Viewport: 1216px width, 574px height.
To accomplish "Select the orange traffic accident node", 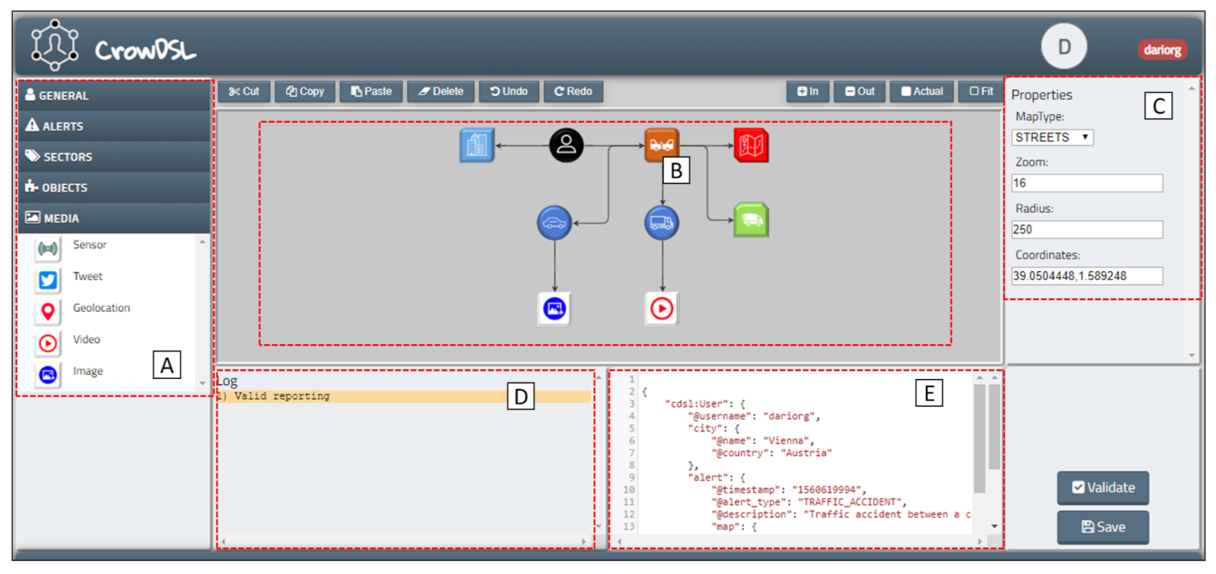I will click(661, 144).
